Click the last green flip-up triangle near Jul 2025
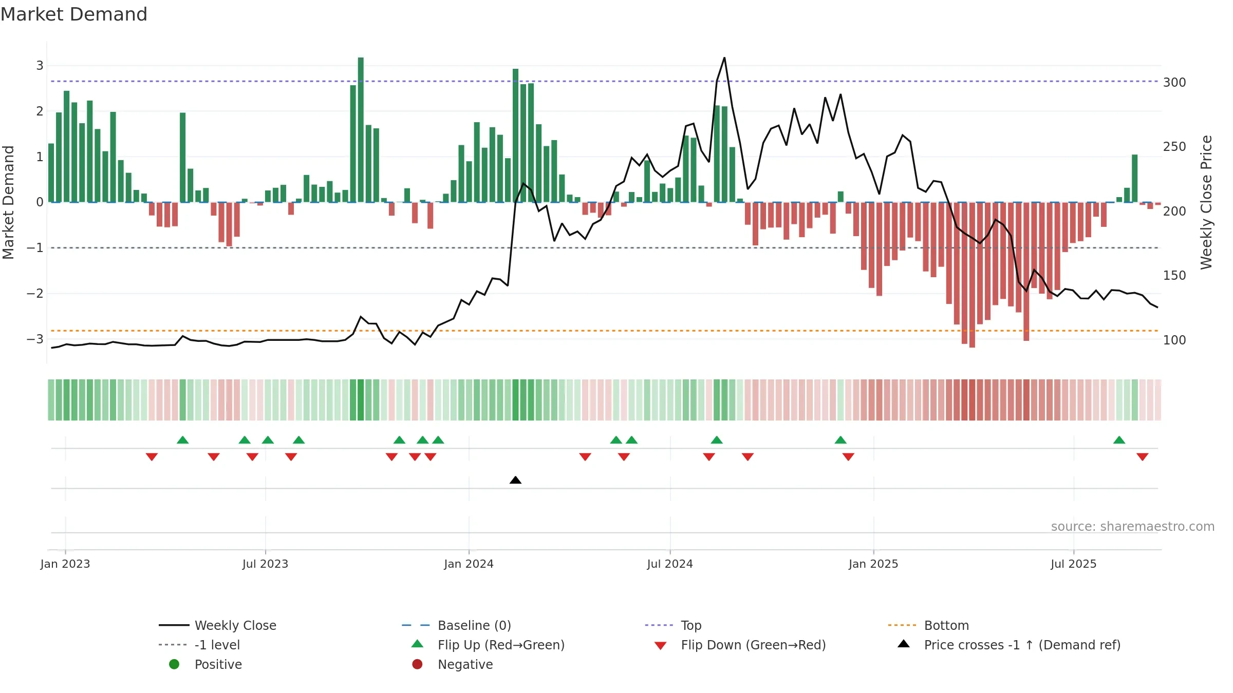The image size is (1233, 693). 1119,440
